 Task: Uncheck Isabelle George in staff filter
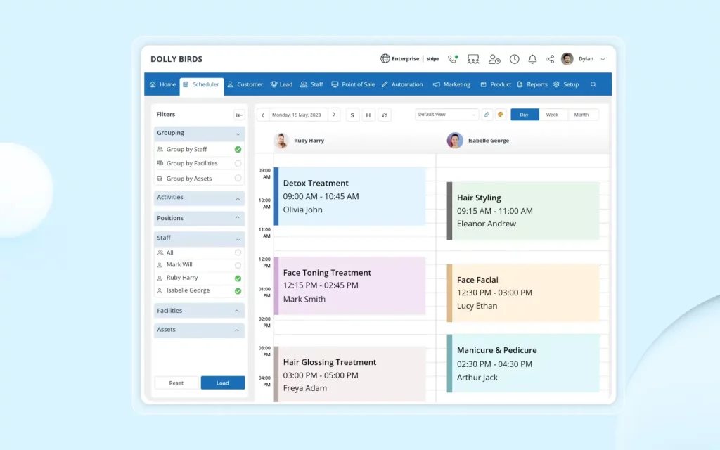pyautogui.click(x=238, y=290)
